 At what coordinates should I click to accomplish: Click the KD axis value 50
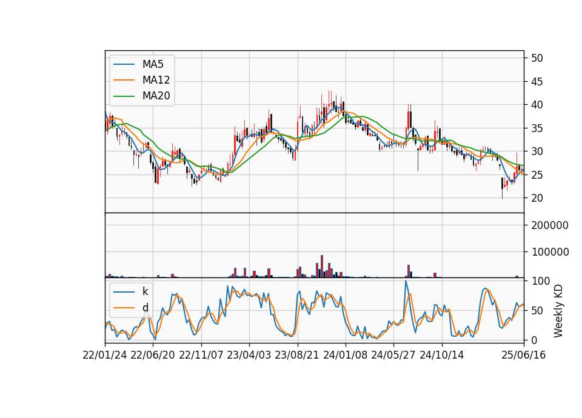coord(537,310)
